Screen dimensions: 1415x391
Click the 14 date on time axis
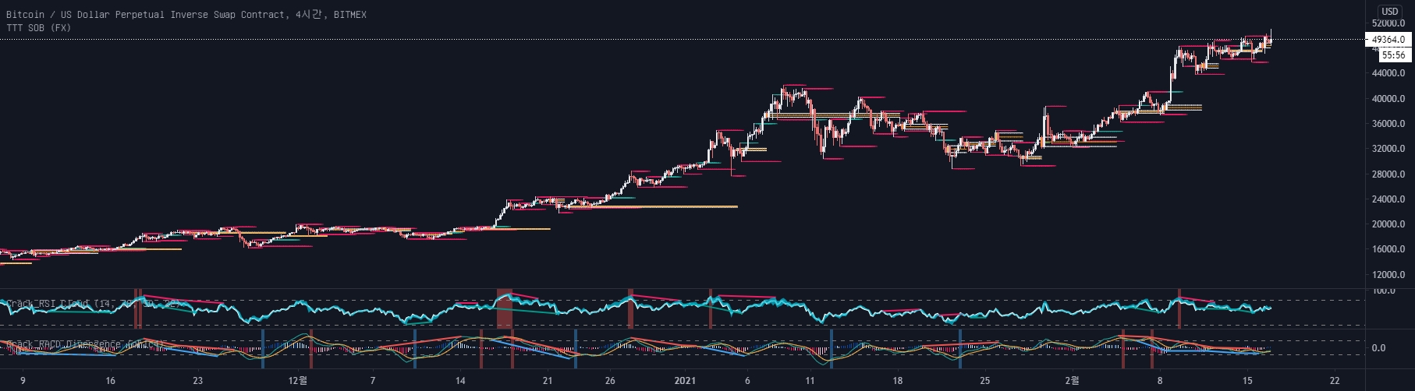click(x=460, y=381)
